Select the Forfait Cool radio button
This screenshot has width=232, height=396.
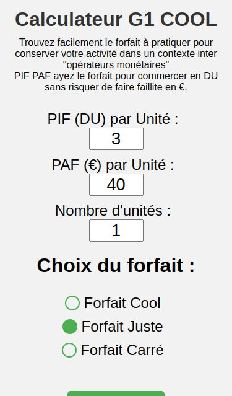click(x=72, y=303)
